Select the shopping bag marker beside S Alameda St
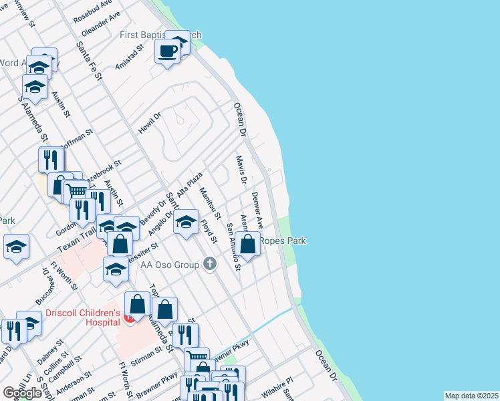The width and height of the screenshot is (500, 401). pos(164,311)
